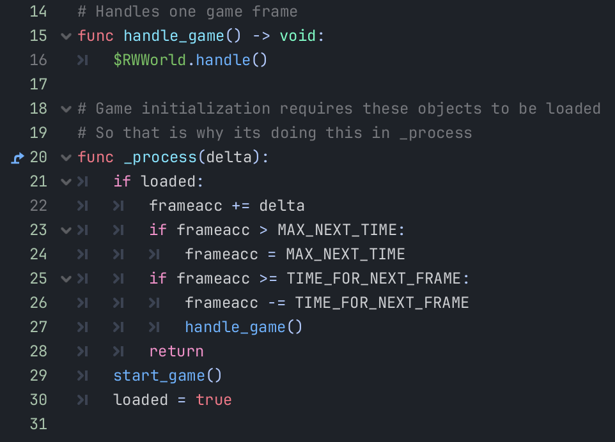615x442 pixels.
Task: Click the 'true' value on line 30
Action: (x=214, y=400)
